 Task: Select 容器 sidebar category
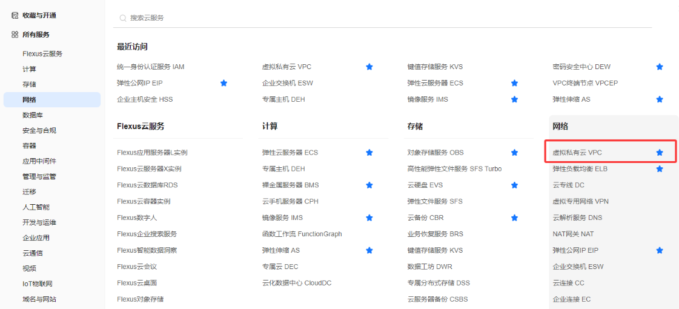(30, 145)
